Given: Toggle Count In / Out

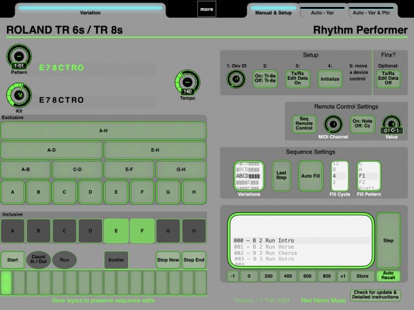Looking at the screenshot, I should coord(39,260).
